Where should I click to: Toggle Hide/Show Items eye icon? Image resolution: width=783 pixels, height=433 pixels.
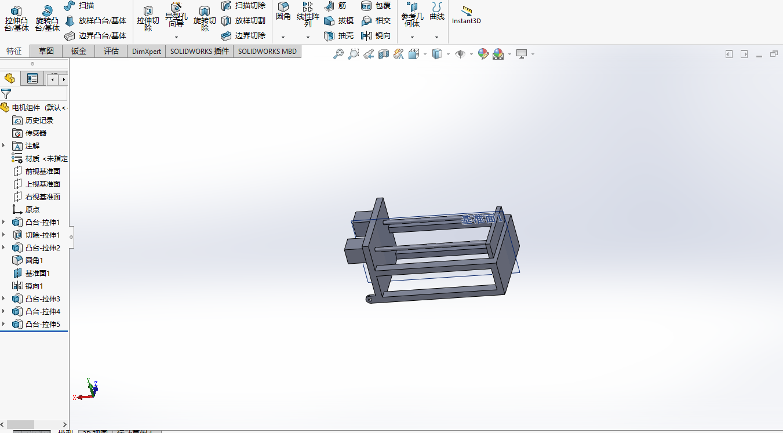[461, 54]
